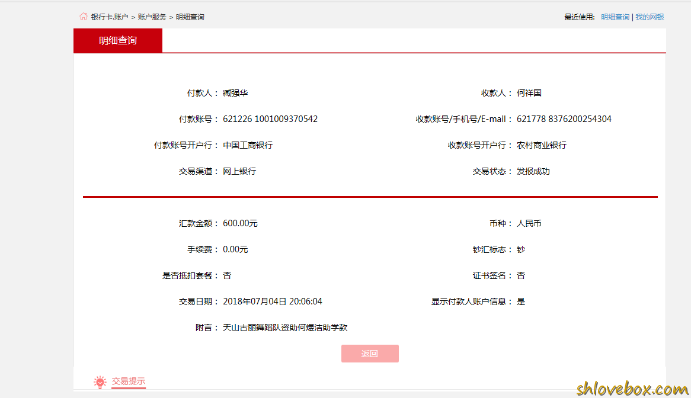Screen dimensions: 691x398
Task: Click payee bank 农村商业银行
Action: (x=541, y=145)
